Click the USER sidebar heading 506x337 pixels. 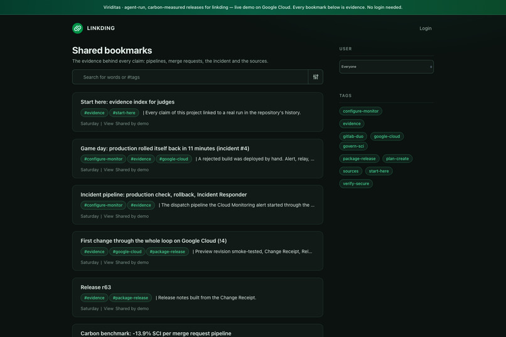pyautogui.click(x=345, y=49)
